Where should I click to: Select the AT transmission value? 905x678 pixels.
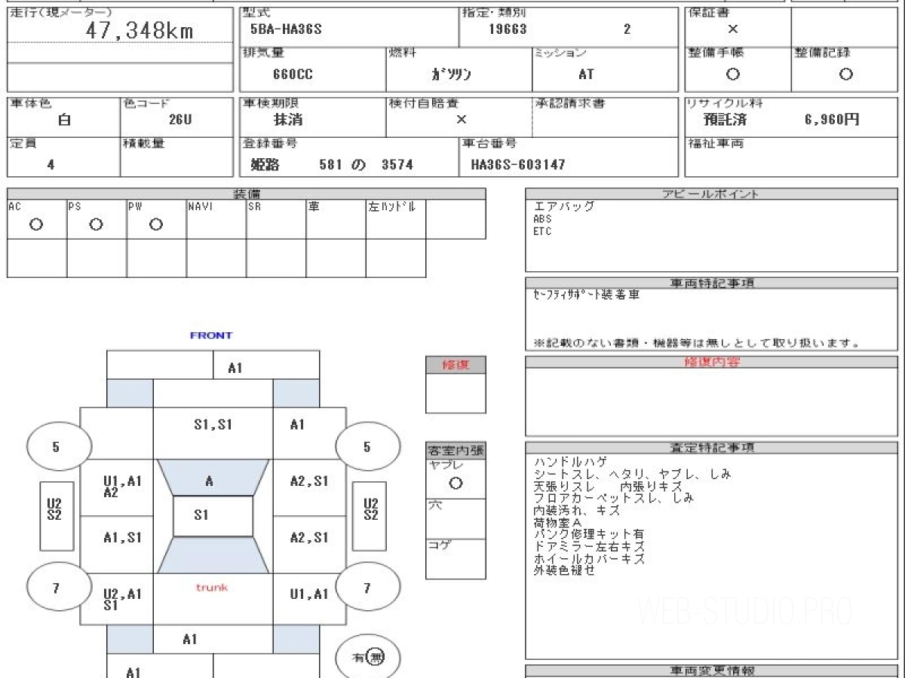click(x=586, y=75)
